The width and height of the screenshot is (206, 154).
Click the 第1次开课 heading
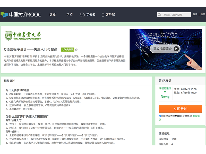[x=165, y=81]
